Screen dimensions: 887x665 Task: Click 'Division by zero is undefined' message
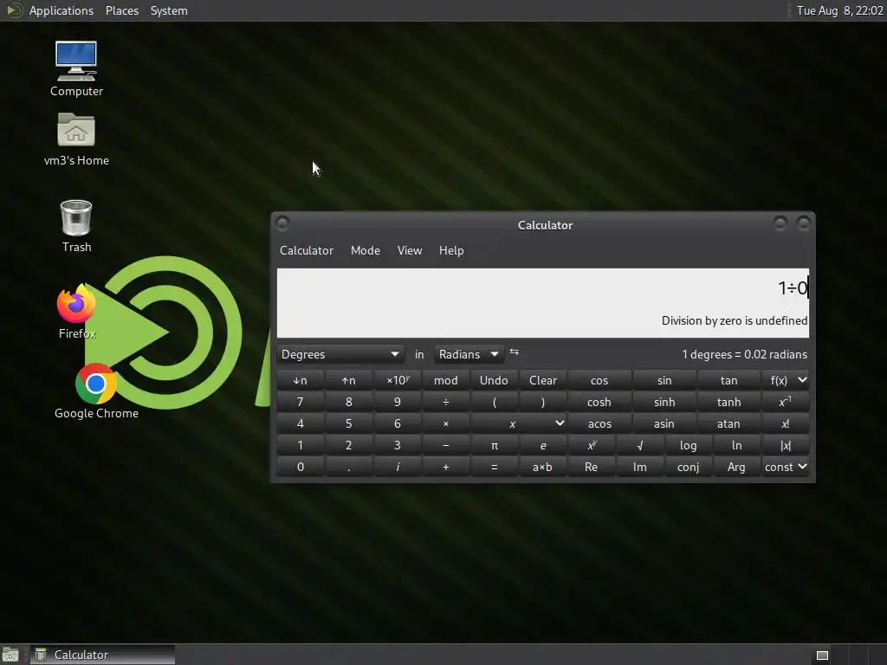pyautogui.click(x=735, y=320)
